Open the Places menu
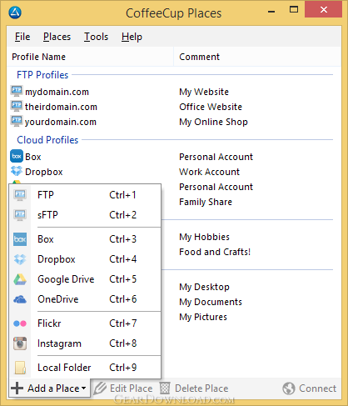 tap(57, 37)
